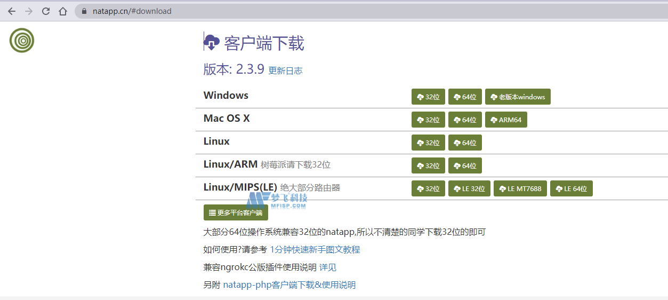Image resolution: width=668 pixels, height=300 pixels.
Task: Download Linux/MIPS LE MT7688 client
Action: pos(520,189)
